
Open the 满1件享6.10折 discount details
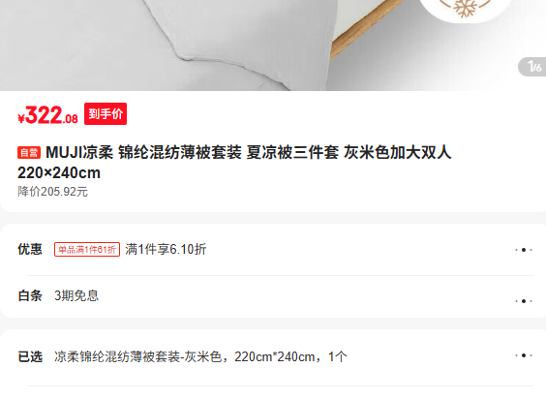(x=166, y=250)
